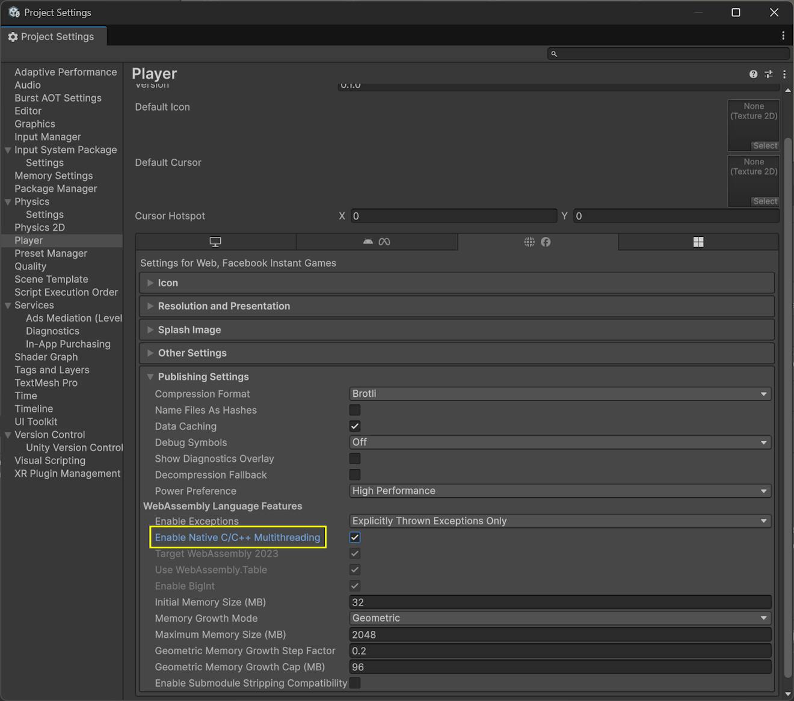Enable Show Diagnostics Overlay
794x701 pixels.
point(355,458)
